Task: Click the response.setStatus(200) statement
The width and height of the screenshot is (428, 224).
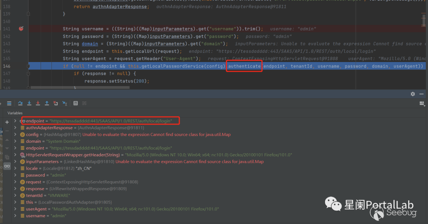Action: point(117,81)
